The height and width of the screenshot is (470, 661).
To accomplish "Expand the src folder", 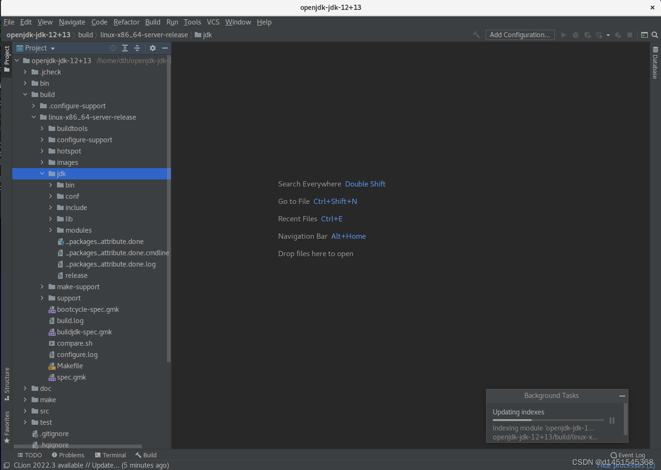I will (x=25, y=411).
